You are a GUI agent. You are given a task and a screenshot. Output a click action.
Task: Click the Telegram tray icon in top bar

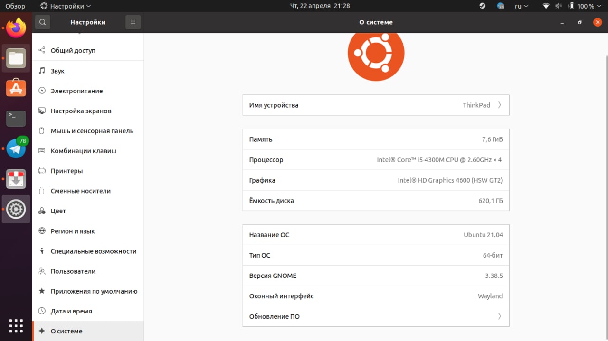pyautogui.click(x=500, y=6)
